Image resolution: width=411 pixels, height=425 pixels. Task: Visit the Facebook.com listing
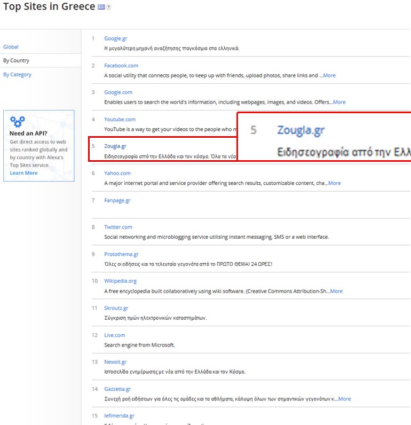tap(121, 66)
